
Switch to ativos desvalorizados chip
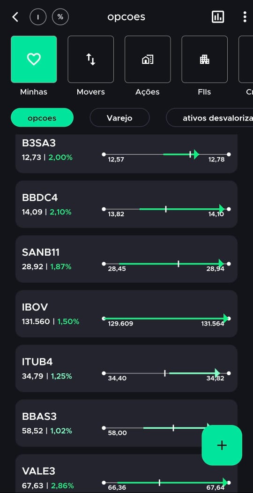[209, 118]
